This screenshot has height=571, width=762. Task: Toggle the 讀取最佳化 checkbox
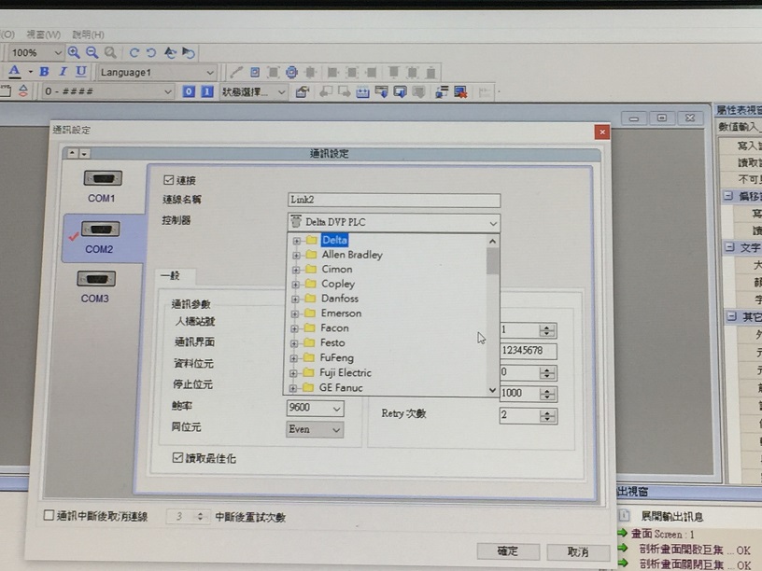click(177, 457)
